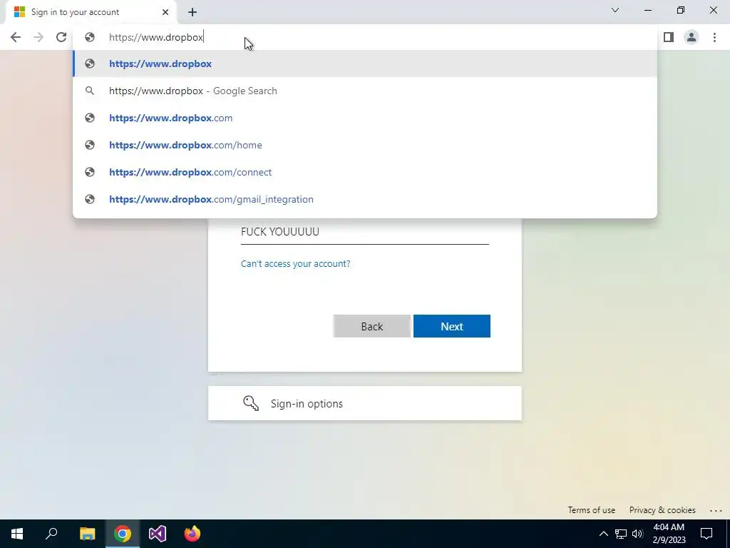This screenshot has width=730, height=548.
Task: Click the password field with typed text
Action: [364, 232]
